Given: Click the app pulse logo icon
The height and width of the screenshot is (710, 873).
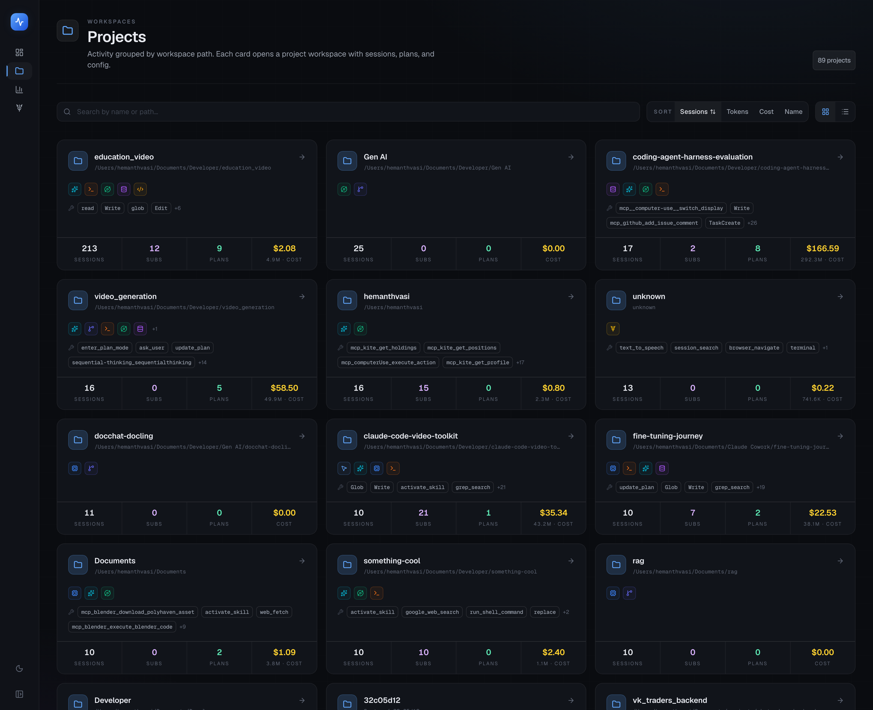Looking at the screenshot, I should 19,22.
